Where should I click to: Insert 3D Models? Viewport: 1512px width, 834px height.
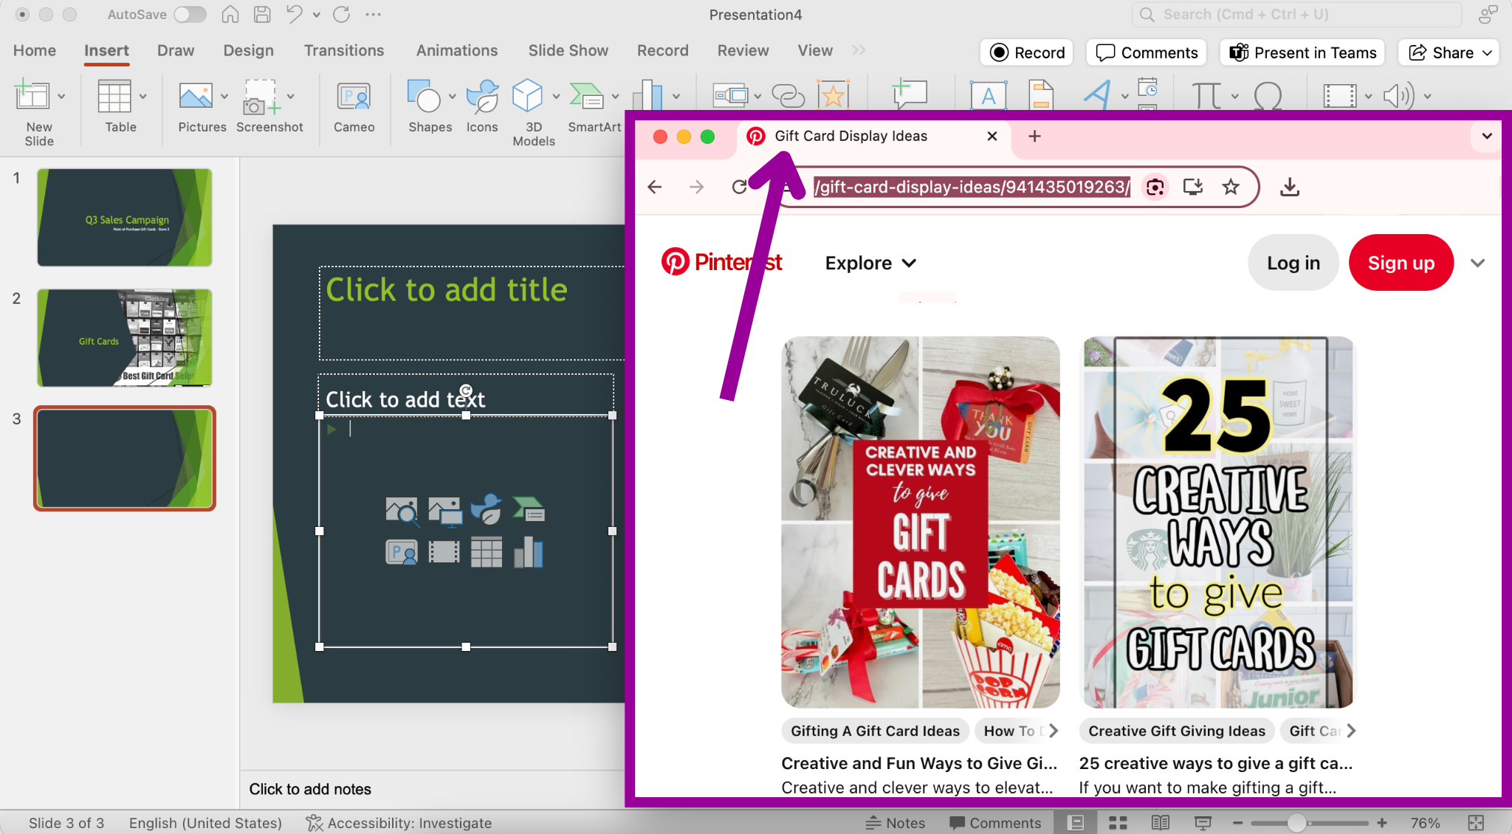click(528, 96)
